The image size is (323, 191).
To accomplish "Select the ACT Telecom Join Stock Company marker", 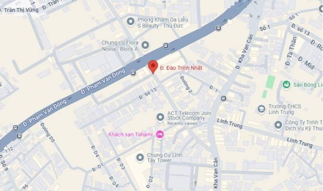I will click(160, 117).
